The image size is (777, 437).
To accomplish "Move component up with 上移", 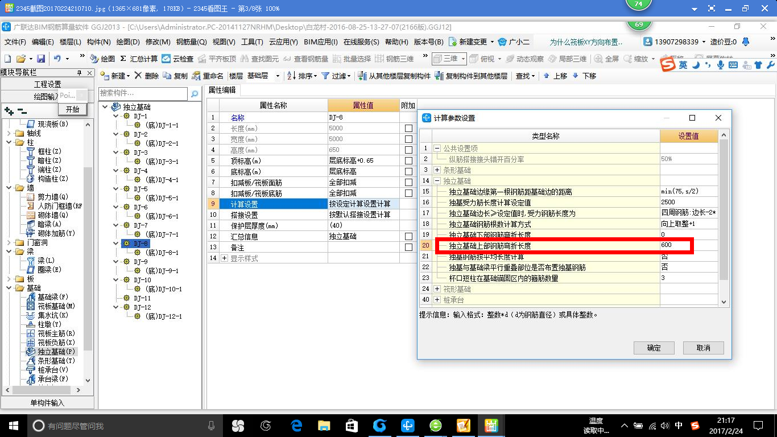I will coord(556,76).
